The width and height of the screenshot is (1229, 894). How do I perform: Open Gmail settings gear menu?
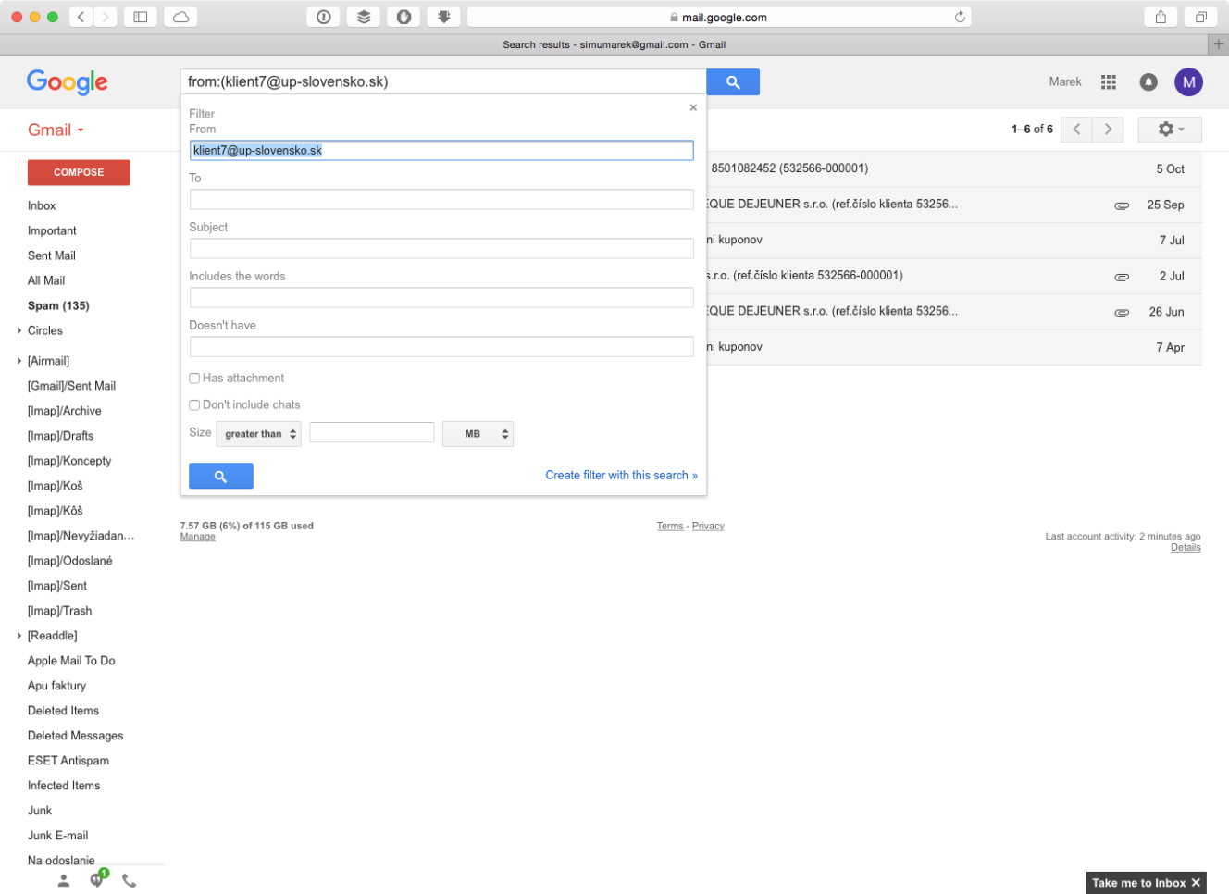pos(1170,130)
